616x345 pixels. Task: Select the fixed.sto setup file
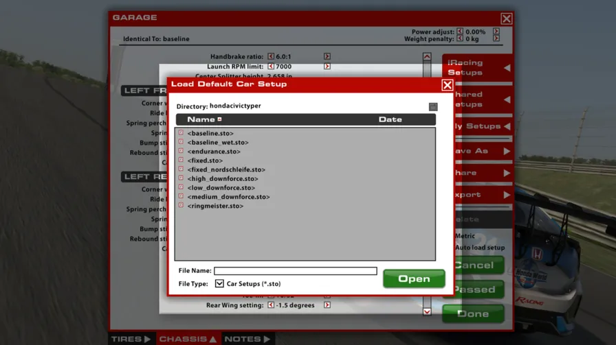[205, 160]
